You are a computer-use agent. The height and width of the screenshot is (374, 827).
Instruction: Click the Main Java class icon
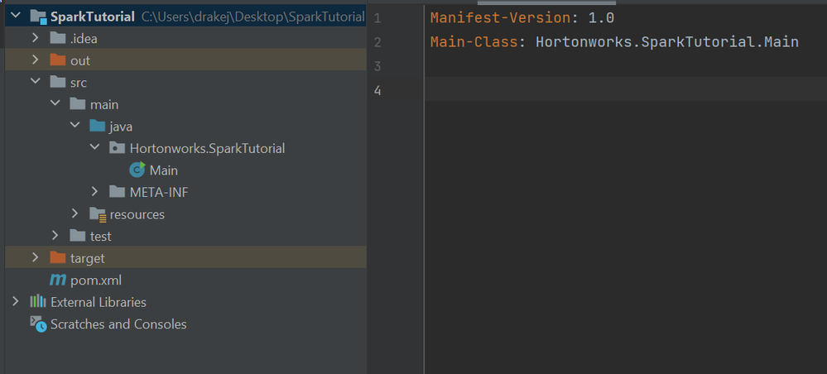[137, 170]
